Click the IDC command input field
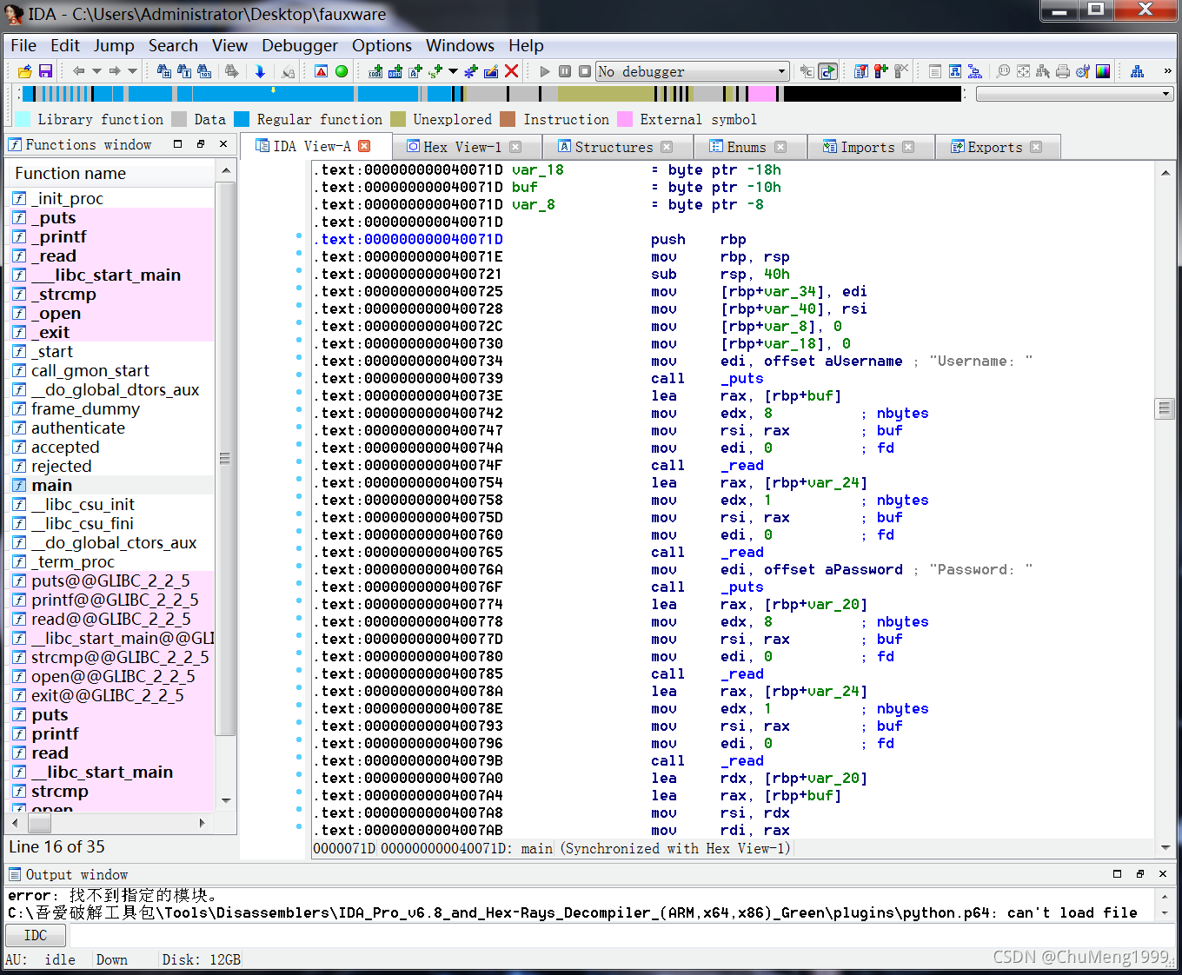 [622, 935]
